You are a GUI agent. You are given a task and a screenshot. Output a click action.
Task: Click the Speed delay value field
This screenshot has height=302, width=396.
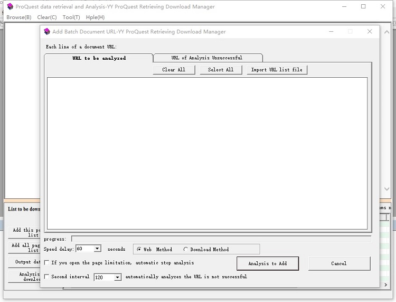pos(85,249)
